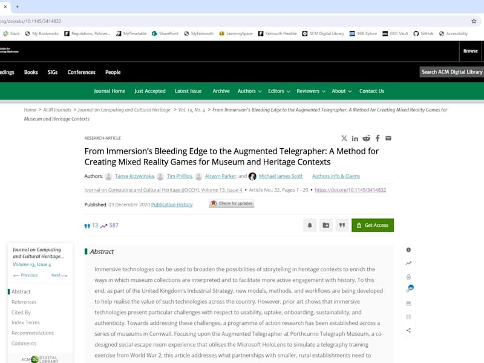The height and width of the screenshot is (363, 484).
Task: Open Just Accepted menu item
Action: tap(150, 91)
